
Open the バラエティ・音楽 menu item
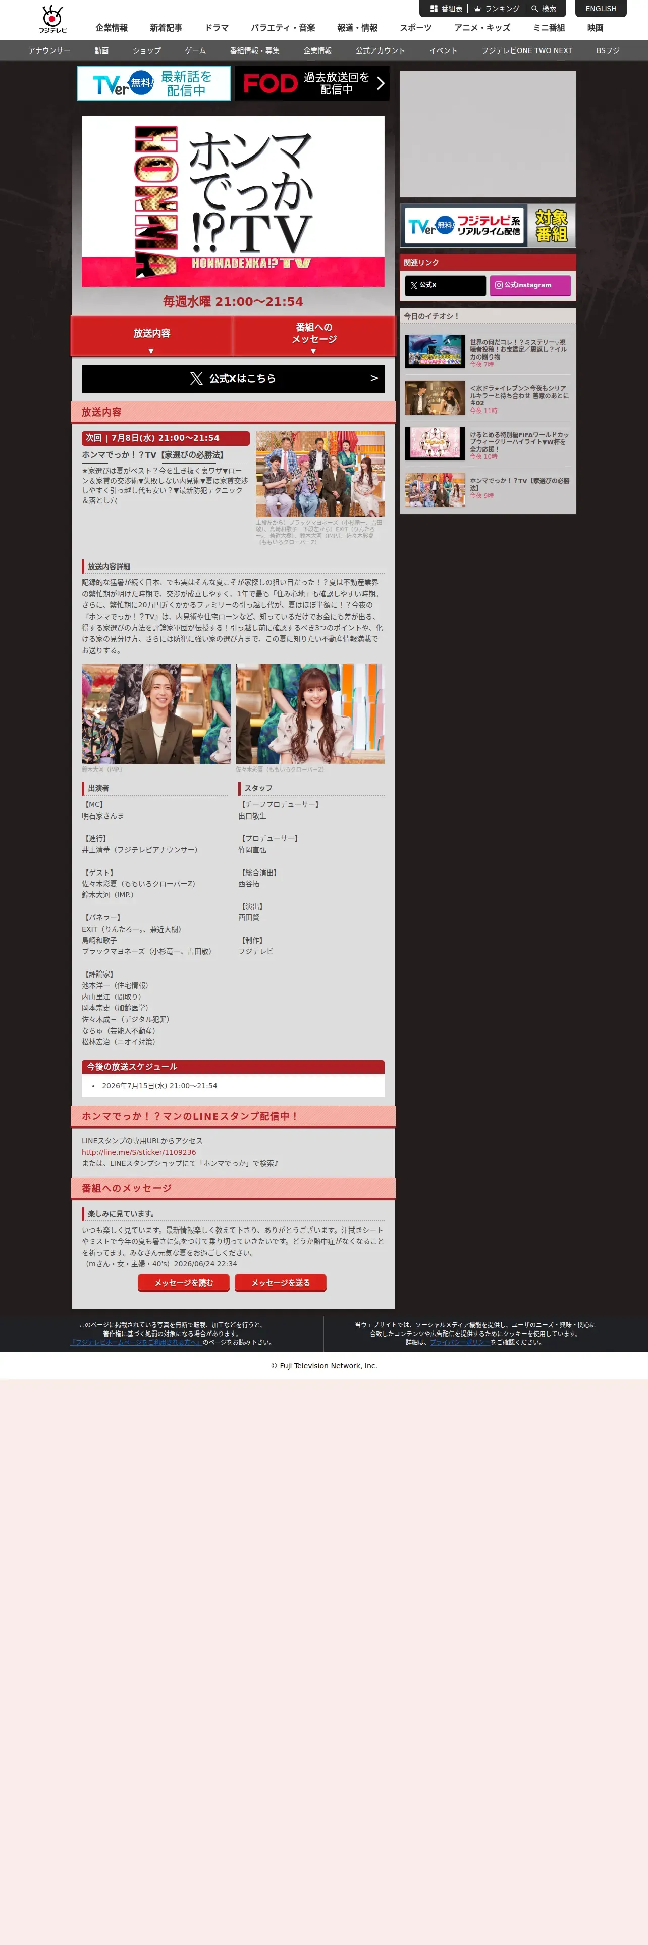(x=283, y=28)
